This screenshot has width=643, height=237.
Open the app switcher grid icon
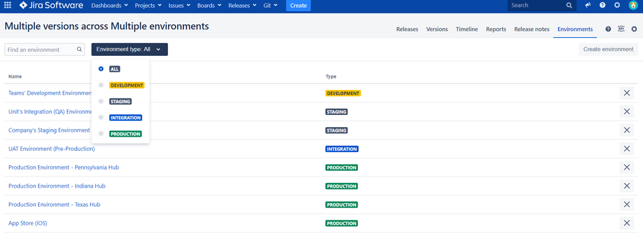point(8,5)
